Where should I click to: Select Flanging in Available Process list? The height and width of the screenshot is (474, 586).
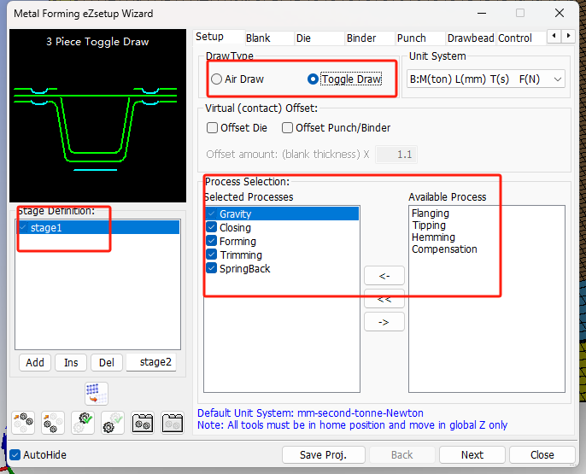(x=431, y=214)
